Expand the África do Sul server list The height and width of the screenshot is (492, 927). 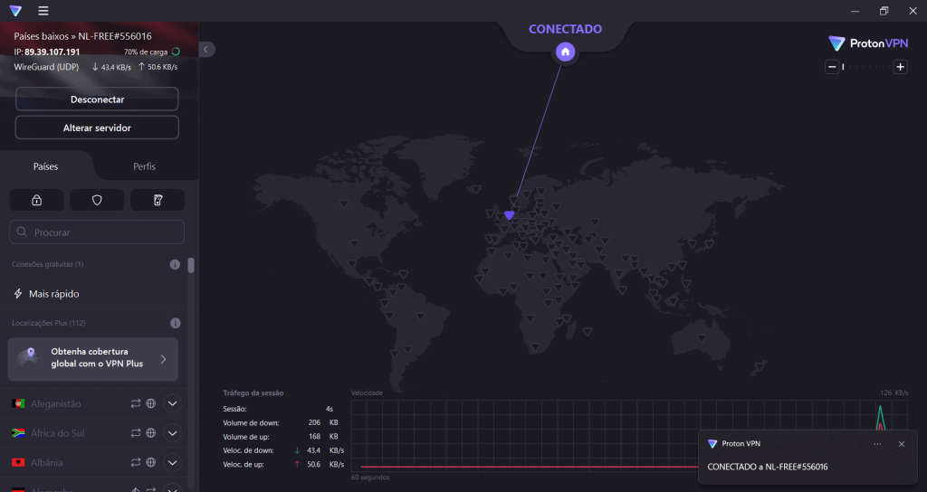coord(172,433)
